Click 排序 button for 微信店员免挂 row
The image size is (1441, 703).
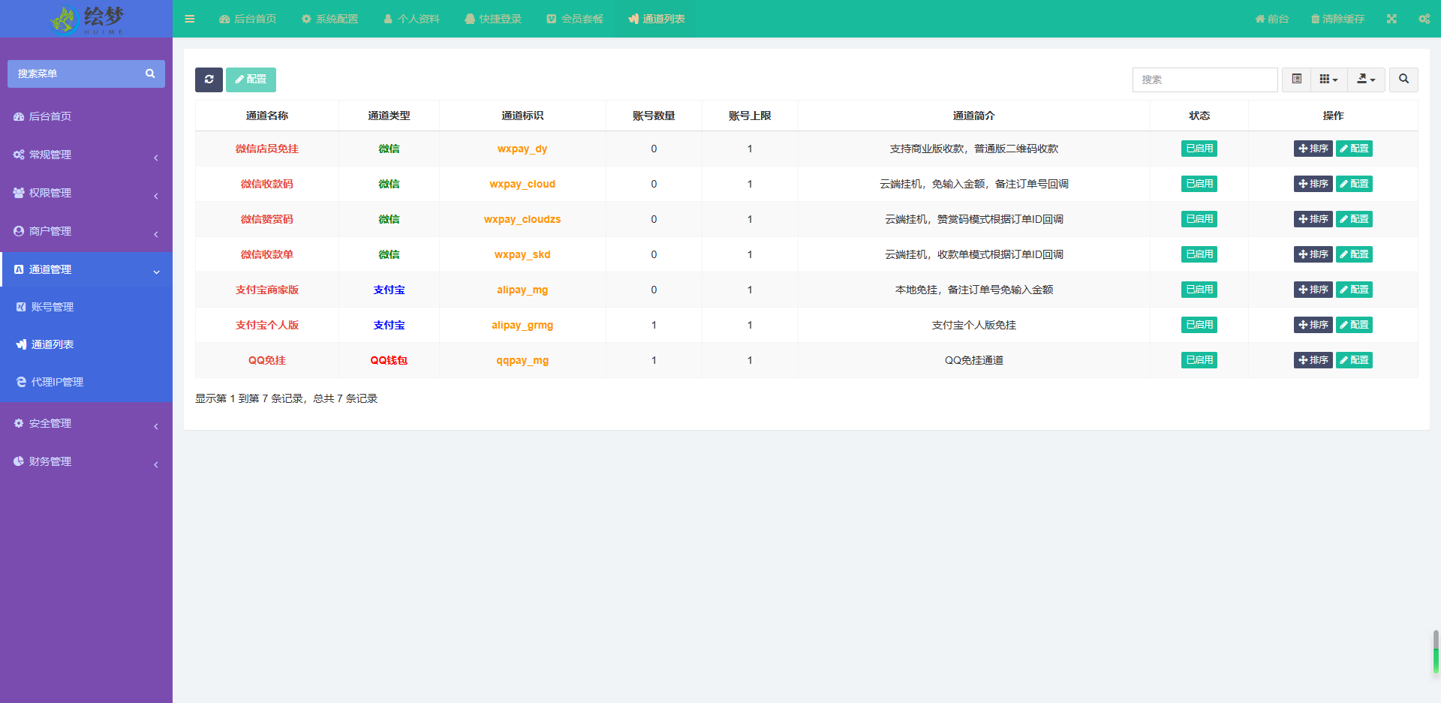[1313, 149]
